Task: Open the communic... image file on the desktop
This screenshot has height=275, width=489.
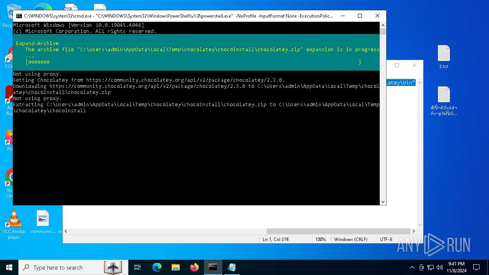Action: click(x=43, y=222)
